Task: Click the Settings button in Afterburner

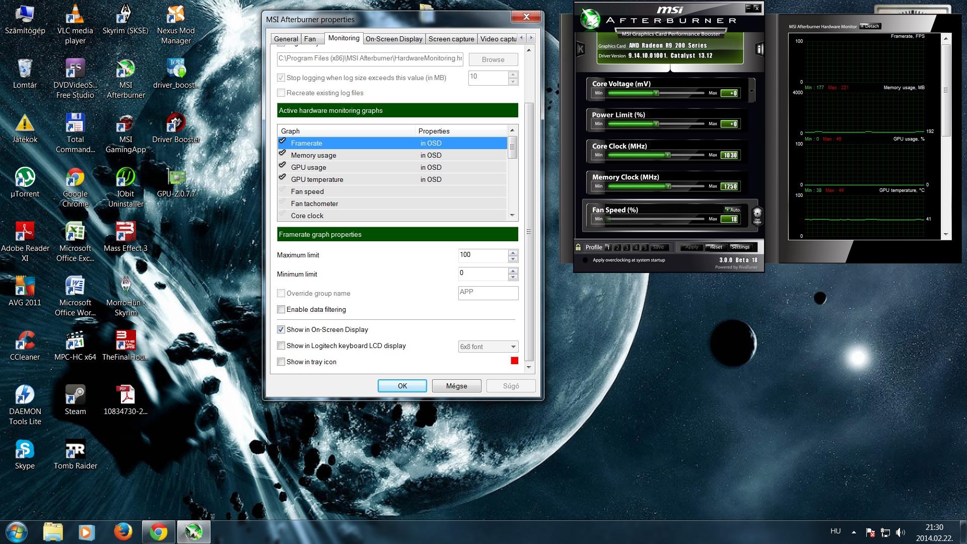Action: [x=740, y=247]
